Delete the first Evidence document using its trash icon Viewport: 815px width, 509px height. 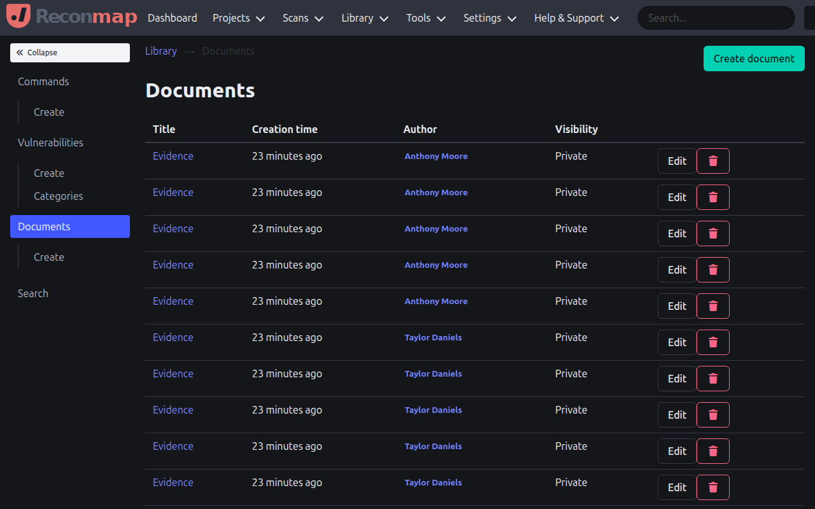[712, 161]
